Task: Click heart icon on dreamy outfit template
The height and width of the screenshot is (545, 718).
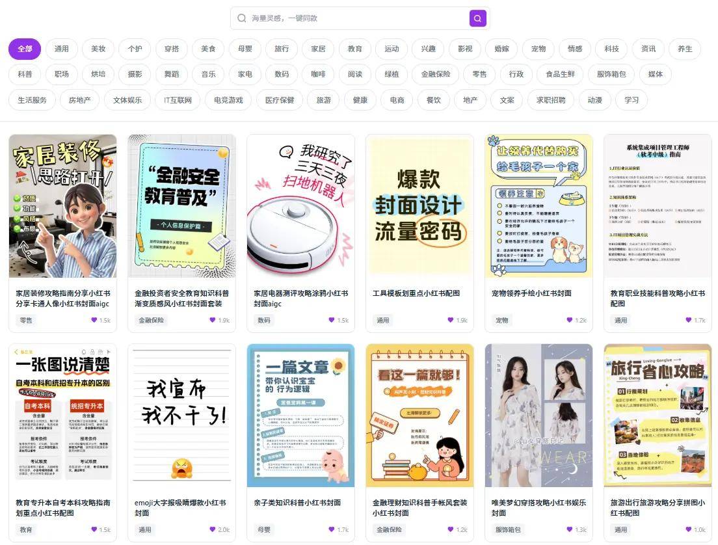Action: [x=570, y=529]
